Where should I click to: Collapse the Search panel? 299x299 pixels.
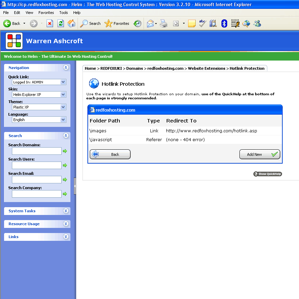(66, 136)
